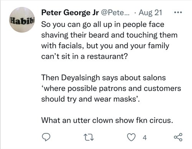Click the paragraph about sitting in a restaurant

pos(109,40)
